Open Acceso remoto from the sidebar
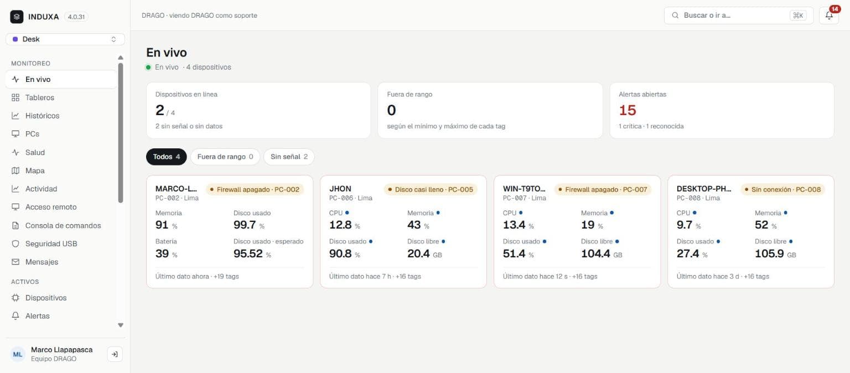The width and height of the screenshot is (850, 373). tap(61, 207)
